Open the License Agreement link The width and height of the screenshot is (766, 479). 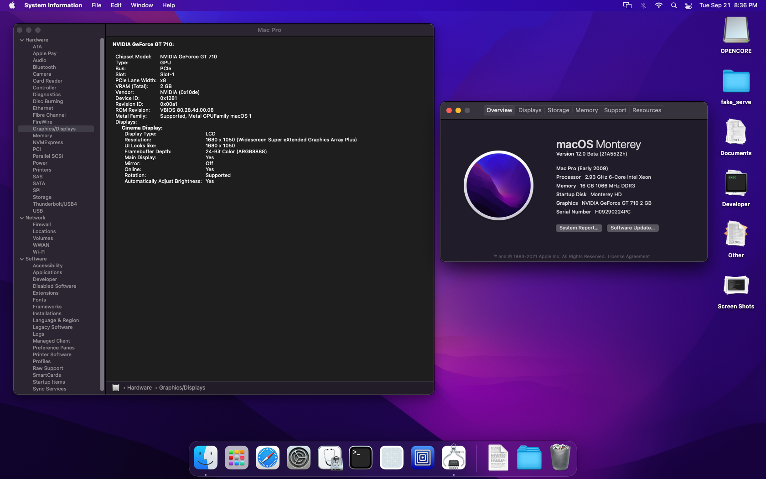pos(628,256)
